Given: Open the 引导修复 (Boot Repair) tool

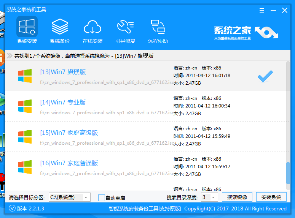Looking at the screenshot, I should point(125,30).
